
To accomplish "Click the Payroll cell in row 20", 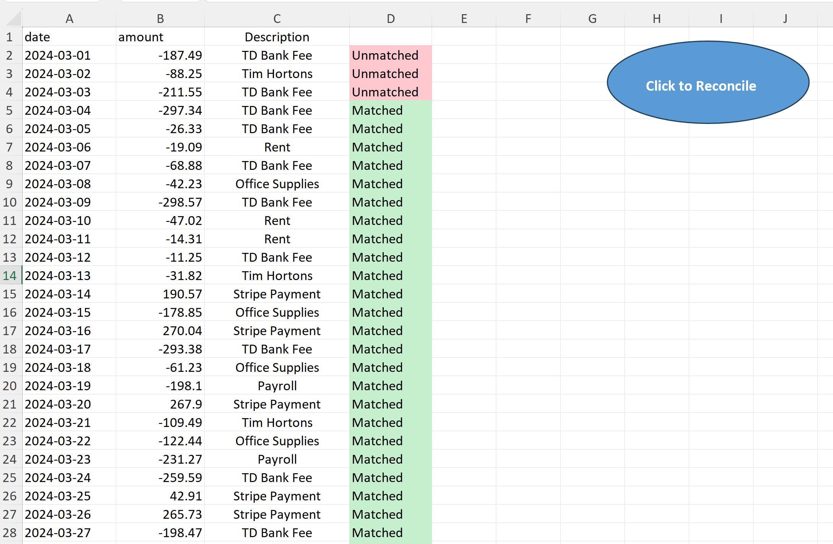I will tap(277, 386).
